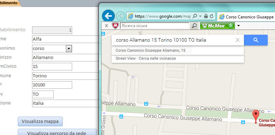The width and height of the screenshot is (275, 135).
Task: Click the Italia nation field
Action: pyautogui.click(x=65, y=103)
